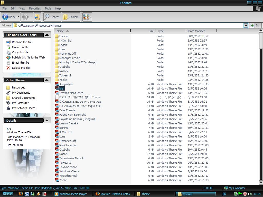
Task: Select the Logon folder icon
Action: coord(57,45)
